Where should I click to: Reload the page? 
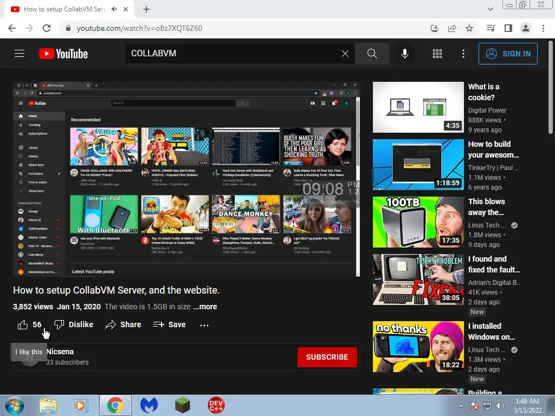[x=47, y=28]
